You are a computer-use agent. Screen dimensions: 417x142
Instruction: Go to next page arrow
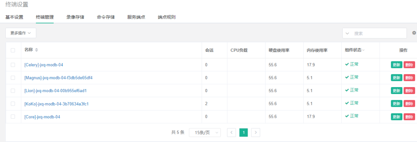[256, 132]
